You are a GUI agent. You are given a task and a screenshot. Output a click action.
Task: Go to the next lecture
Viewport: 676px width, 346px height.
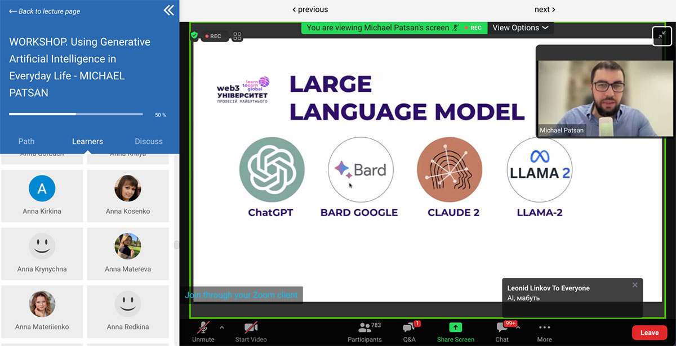(545, 10)
